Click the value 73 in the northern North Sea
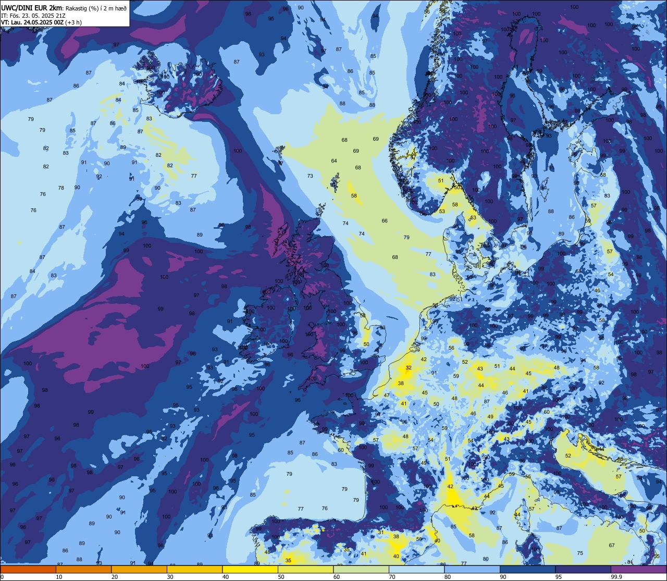667x581 pixels. coord(310,176)
